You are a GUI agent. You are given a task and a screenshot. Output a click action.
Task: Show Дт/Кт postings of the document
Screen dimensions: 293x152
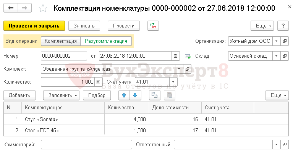pyautogui.click(x=153, y=26)
